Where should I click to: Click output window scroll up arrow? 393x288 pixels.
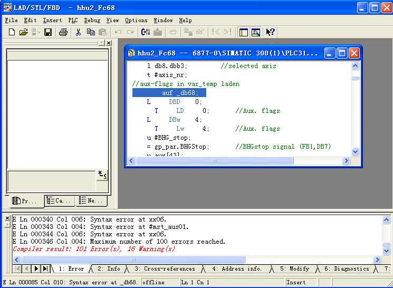click(387, 220)
